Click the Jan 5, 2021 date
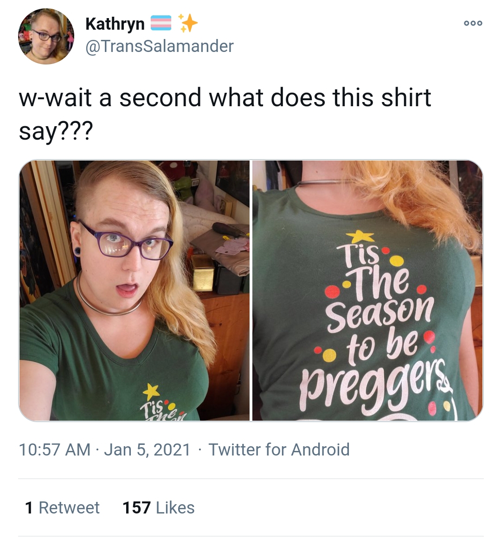Viewport: 501px width, 539px height. pyautogui.click(x=147, y=449)
